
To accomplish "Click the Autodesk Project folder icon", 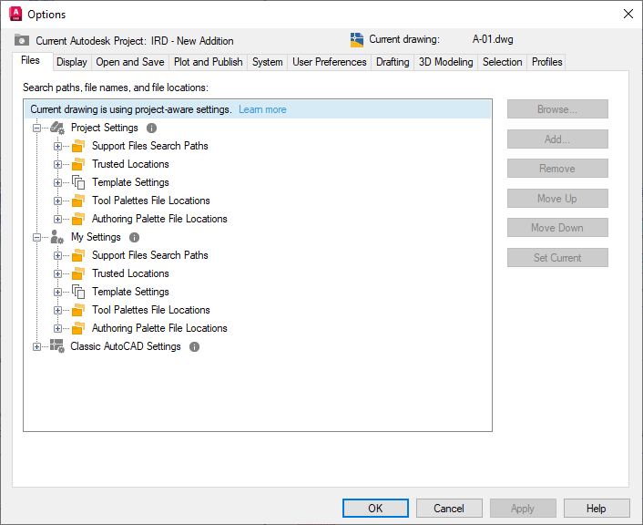I will point(21,40).
